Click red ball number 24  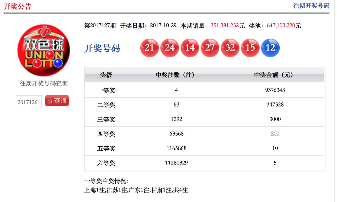[x=170, y=48]
